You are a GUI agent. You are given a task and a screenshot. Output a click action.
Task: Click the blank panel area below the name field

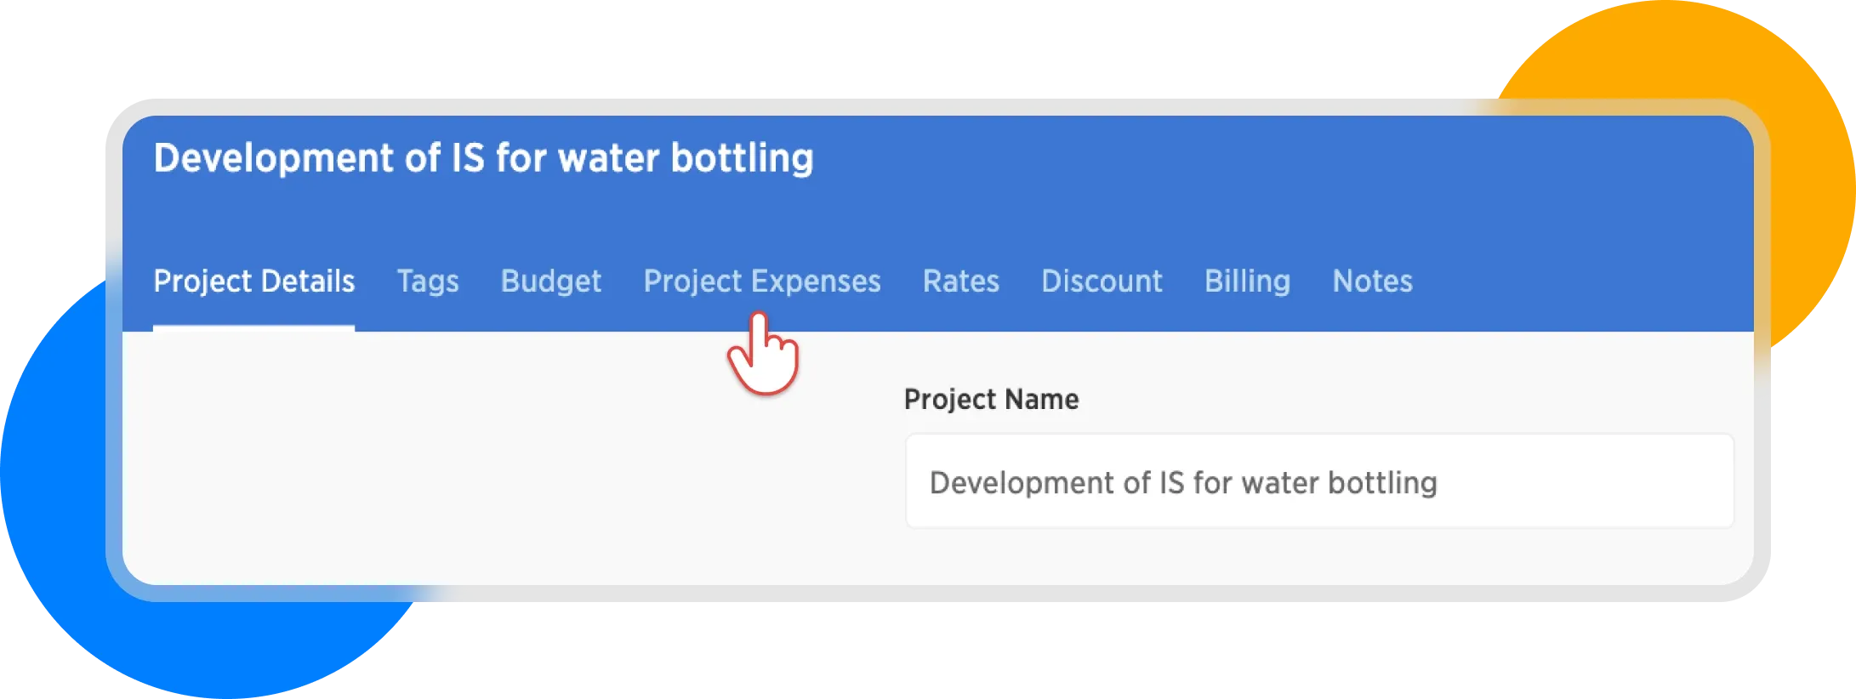pyautogui.click(x=1318, y=556)
